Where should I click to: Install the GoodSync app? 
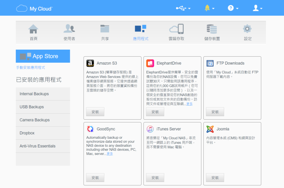click(x=95, y=178)
